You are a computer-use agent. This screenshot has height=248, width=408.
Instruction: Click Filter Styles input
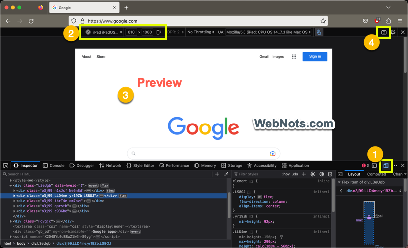(x=256, y=174)
